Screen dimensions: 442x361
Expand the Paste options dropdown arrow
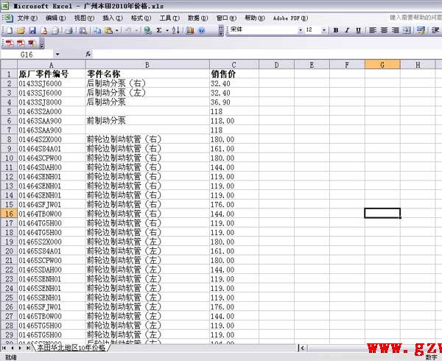[116, 30]
